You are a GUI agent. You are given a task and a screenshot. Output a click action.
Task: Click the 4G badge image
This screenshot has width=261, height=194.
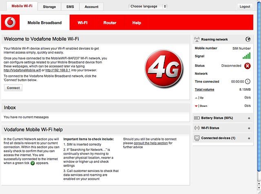[x=164, y=68]
